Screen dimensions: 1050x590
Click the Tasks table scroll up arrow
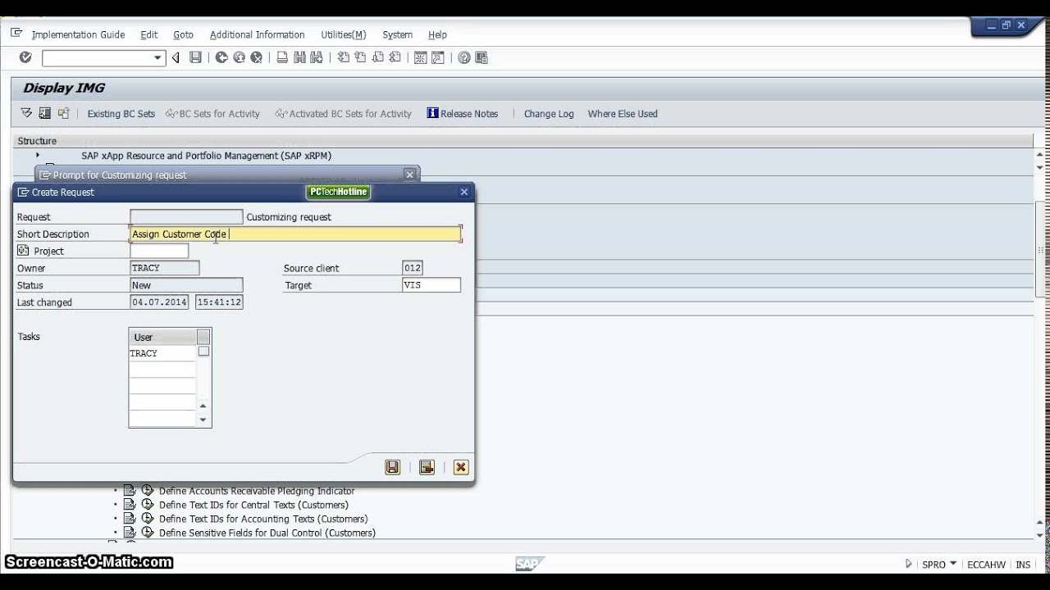click(203, 406)
